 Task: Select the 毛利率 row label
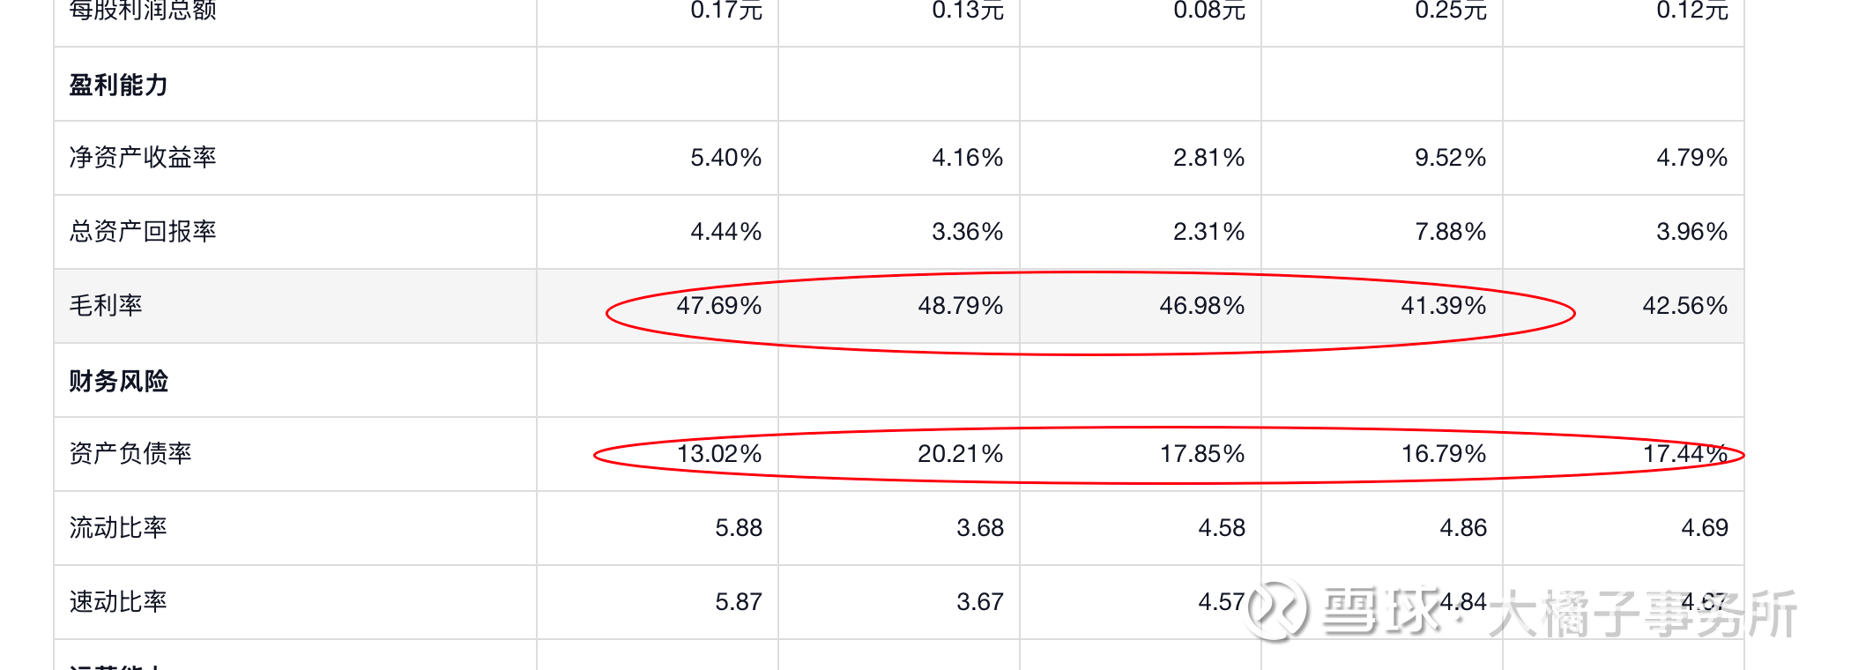[106, 306]
